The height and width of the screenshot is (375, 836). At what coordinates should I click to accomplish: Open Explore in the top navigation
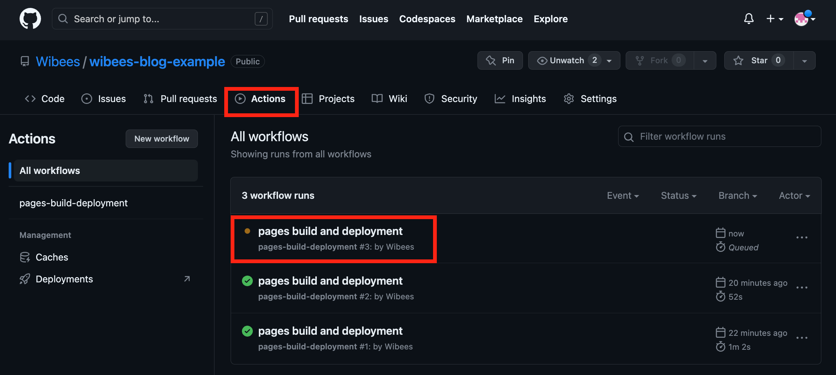click(550, 19)
